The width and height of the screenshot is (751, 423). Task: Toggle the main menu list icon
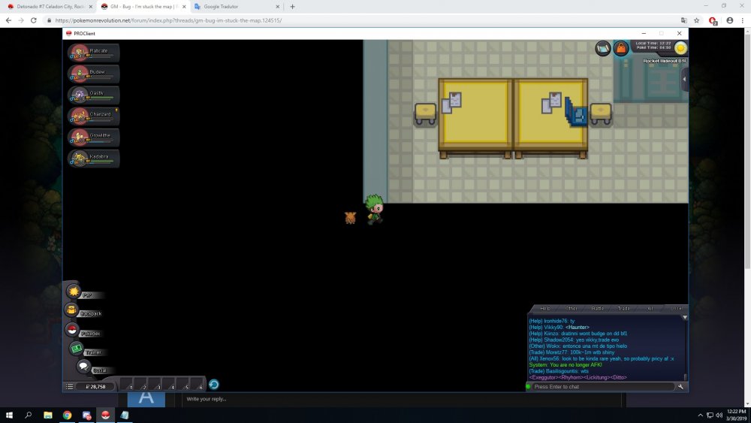pyautogui.click(x=70, y=386)
